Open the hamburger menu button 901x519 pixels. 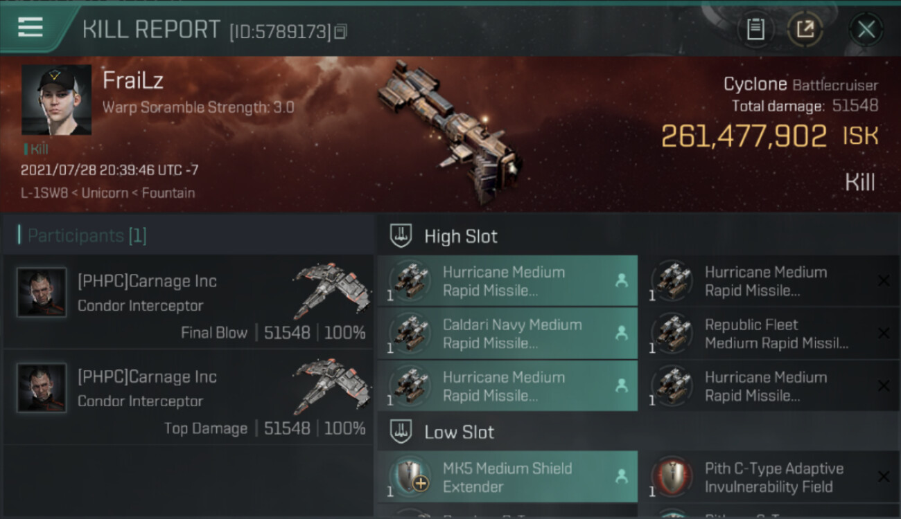pos(30,28)
